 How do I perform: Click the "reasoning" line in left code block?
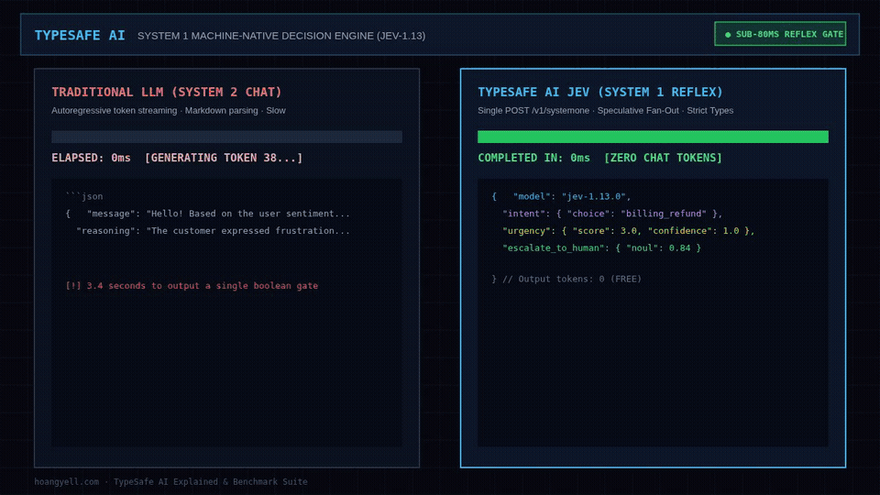[214, 231]
